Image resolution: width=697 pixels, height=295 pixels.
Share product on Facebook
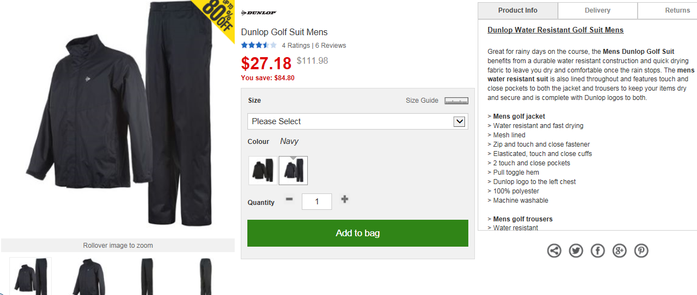[x=598, y=251]
